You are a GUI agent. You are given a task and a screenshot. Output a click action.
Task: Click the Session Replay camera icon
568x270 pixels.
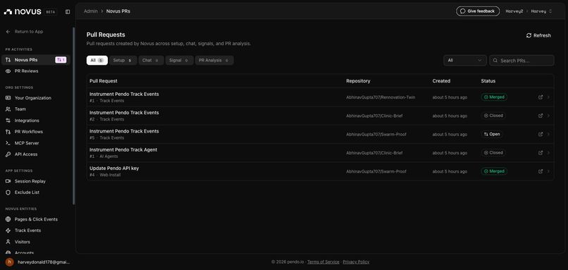tap(8, 181)
